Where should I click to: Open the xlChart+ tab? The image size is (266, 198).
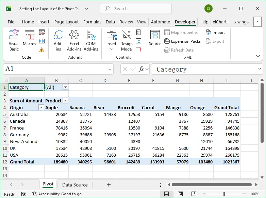pyautogui.click(x=221, y=22)
